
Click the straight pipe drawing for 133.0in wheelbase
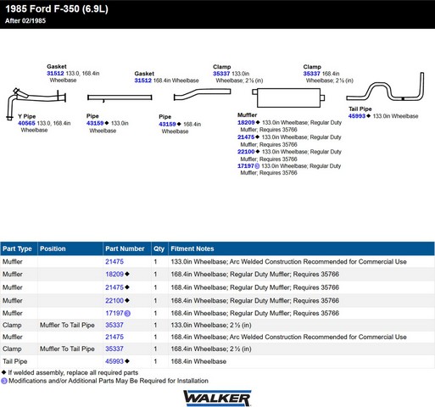coord(120,98)
